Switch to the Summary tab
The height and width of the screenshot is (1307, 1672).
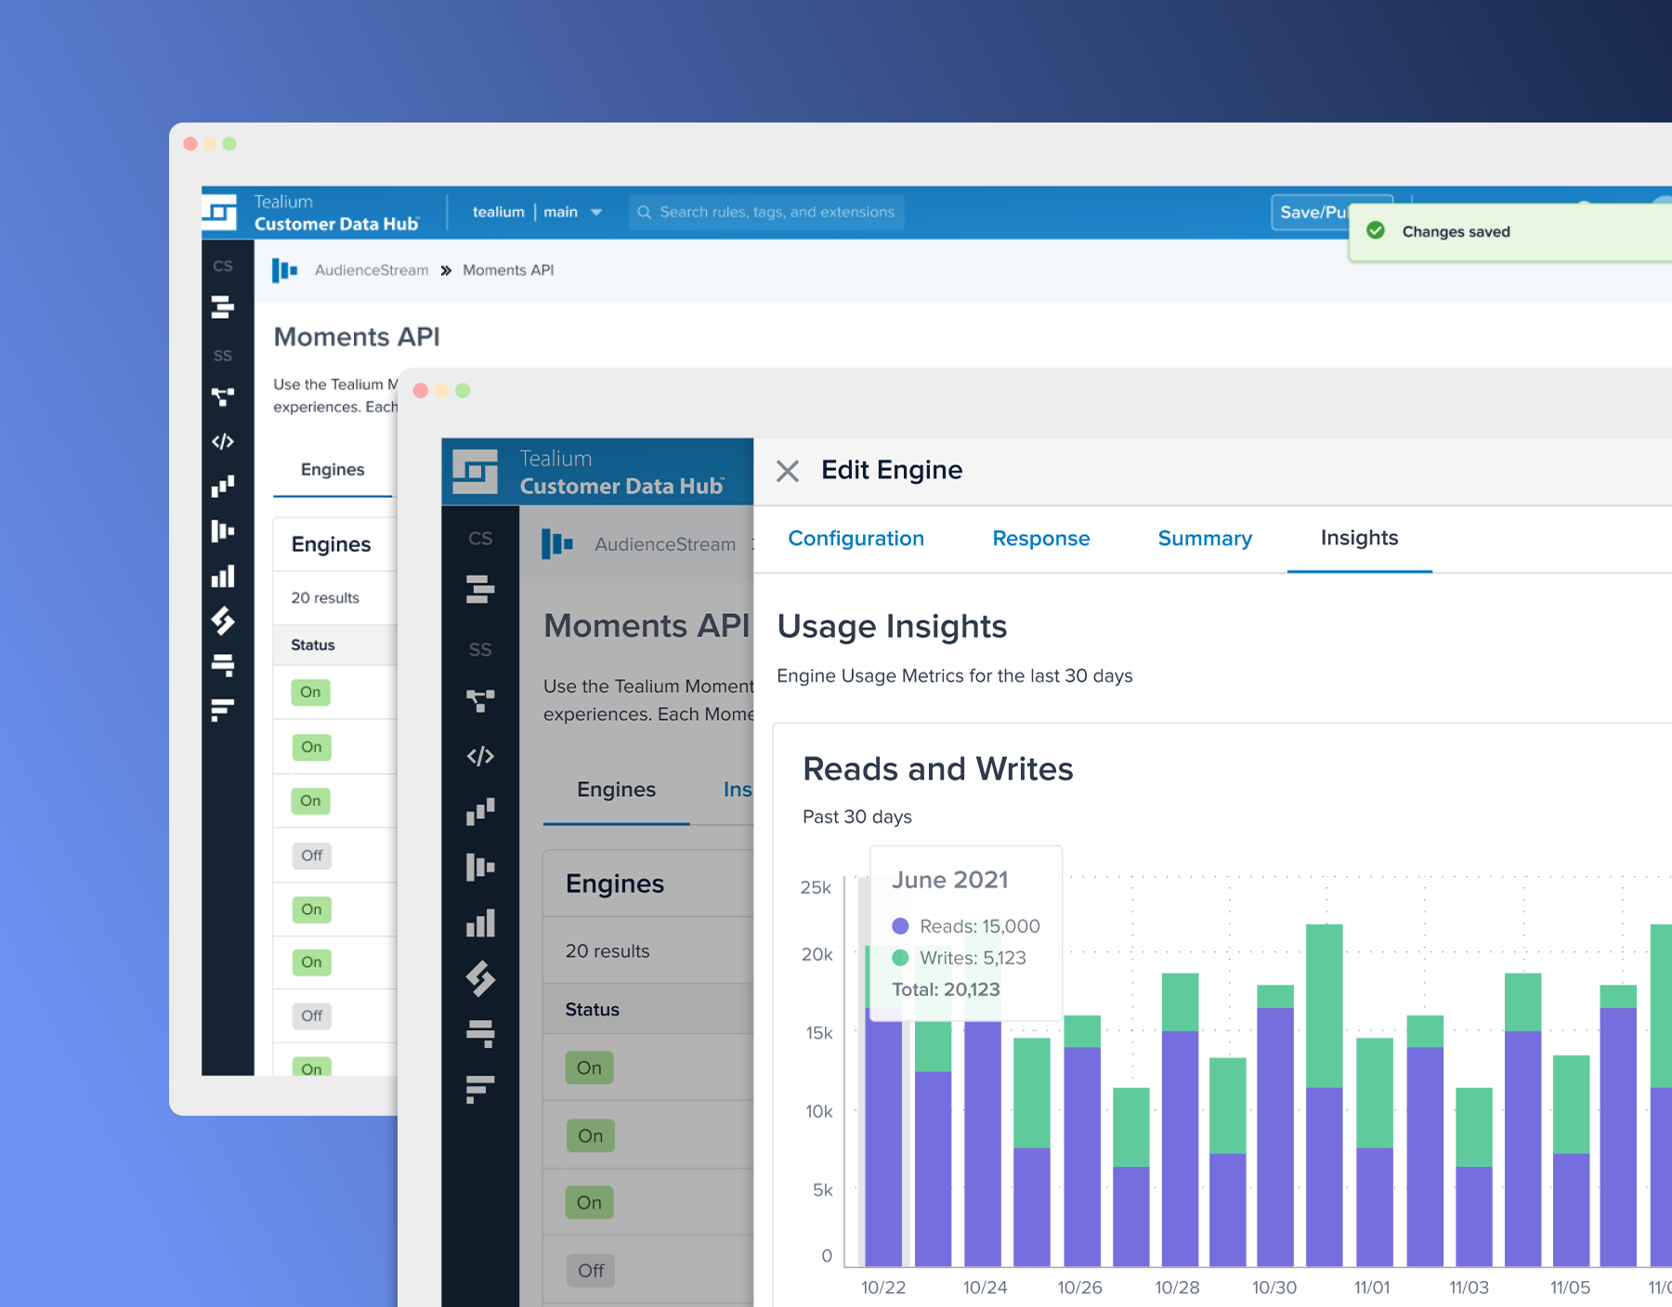tap(1205, 539)
